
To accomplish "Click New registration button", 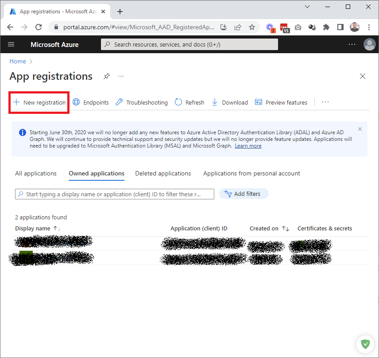I will (39, 102).
